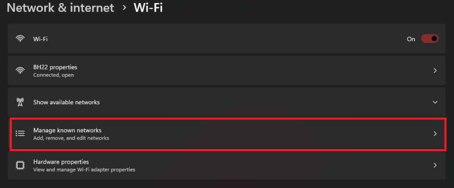Click the breadcrumb separator arrow before Wi-Fi

point(124,8)
